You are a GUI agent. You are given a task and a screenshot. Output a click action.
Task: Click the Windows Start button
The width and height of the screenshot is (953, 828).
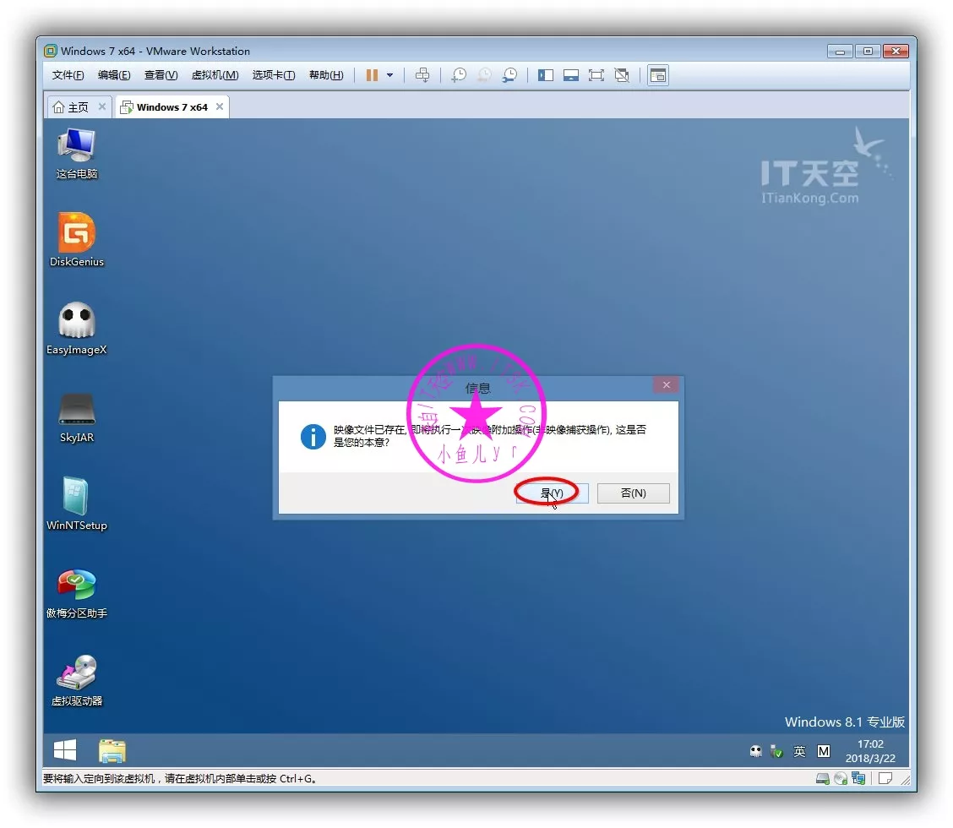pos(65,750)
